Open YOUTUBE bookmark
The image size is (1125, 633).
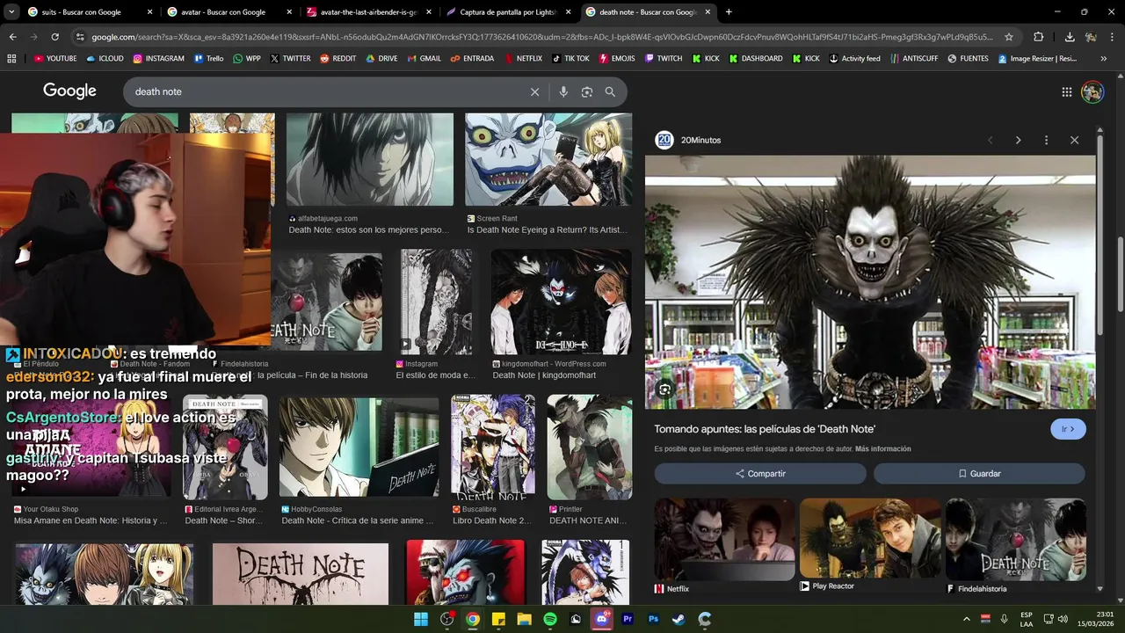(55, 58)
